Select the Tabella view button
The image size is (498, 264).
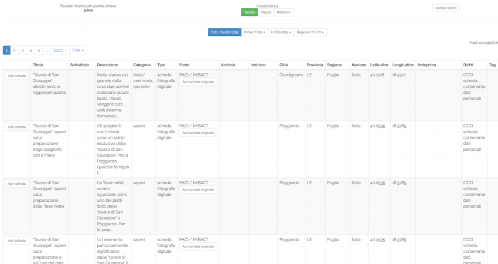coord(249,12)
